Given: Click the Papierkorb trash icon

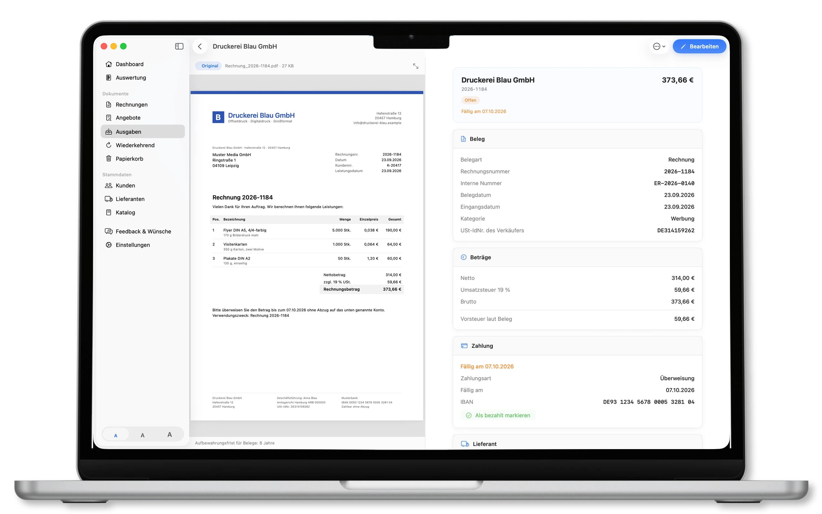Looking at the screenshot, I should 109,159.
